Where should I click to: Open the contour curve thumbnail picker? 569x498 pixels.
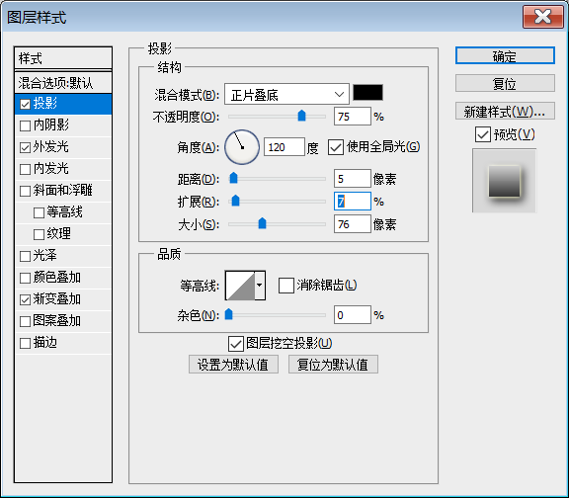[240, 286]
